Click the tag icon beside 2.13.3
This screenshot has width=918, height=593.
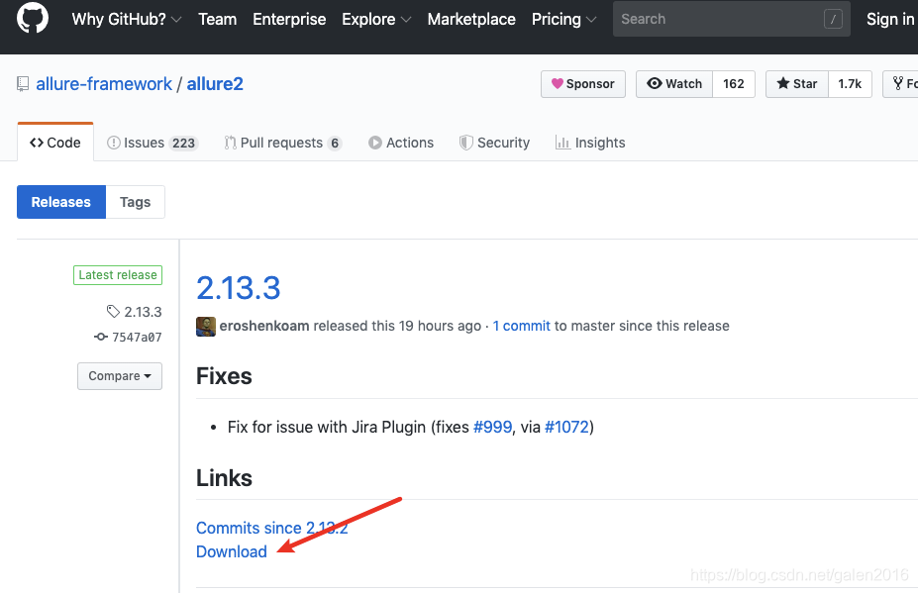point(113,312)
